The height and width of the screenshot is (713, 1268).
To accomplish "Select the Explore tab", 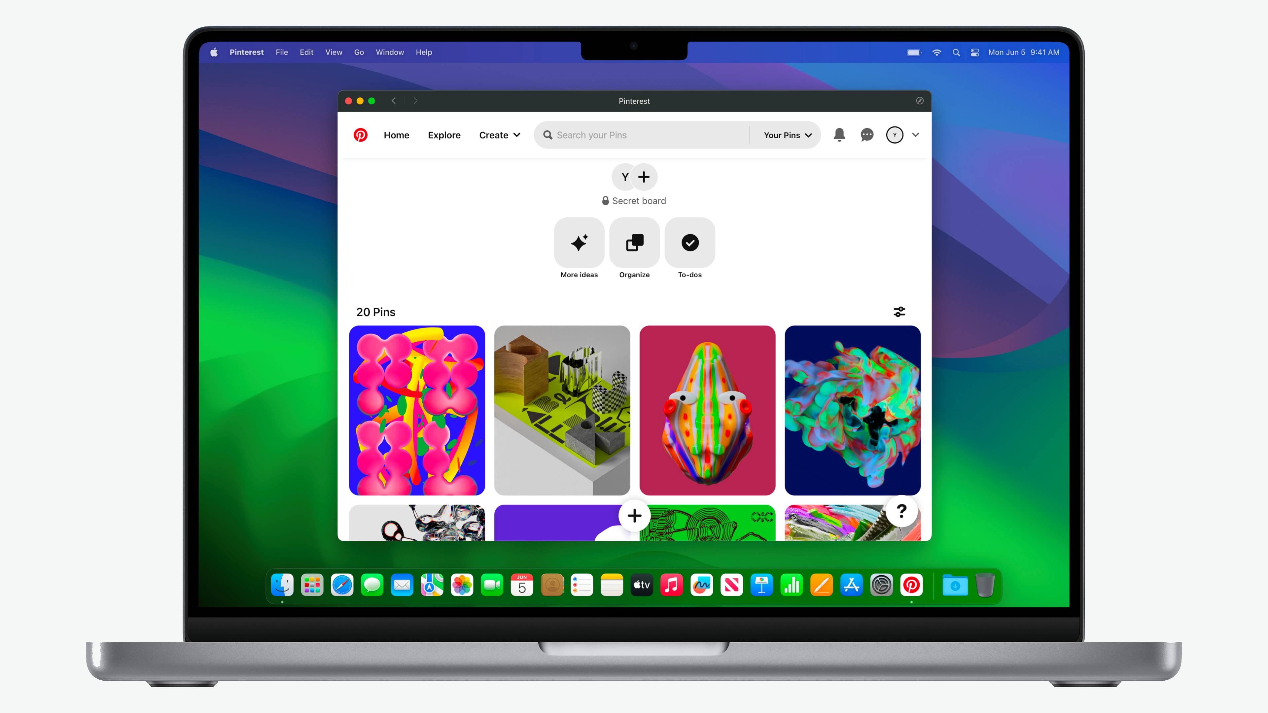I will point(444,135).
